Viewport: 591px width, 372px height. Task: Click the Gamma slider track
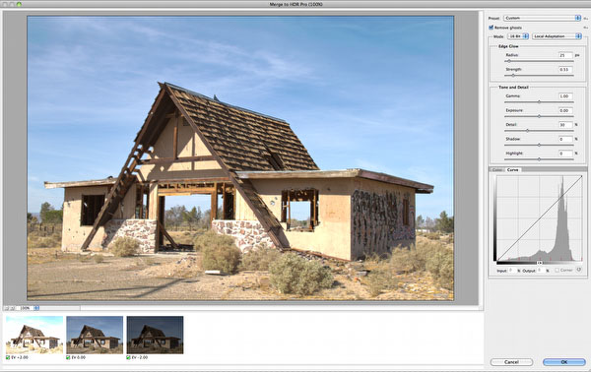tap(539, 102)
